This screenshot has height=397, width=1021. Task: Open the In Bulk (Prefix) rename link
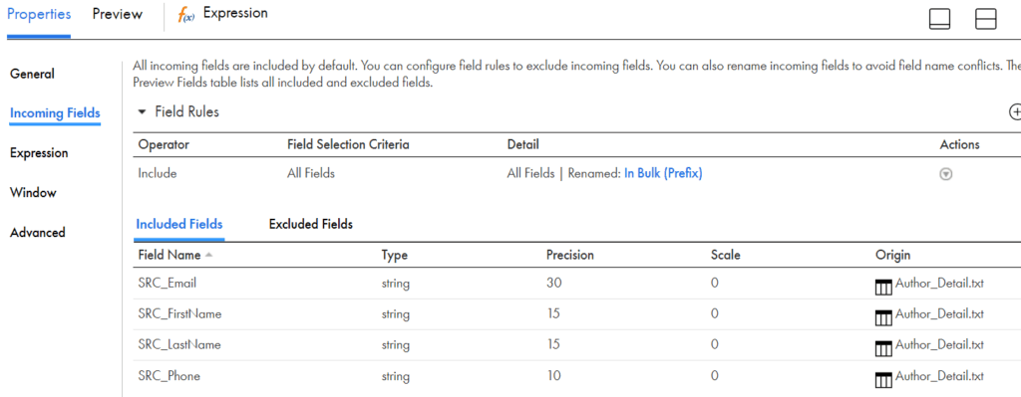coord(663,173)
